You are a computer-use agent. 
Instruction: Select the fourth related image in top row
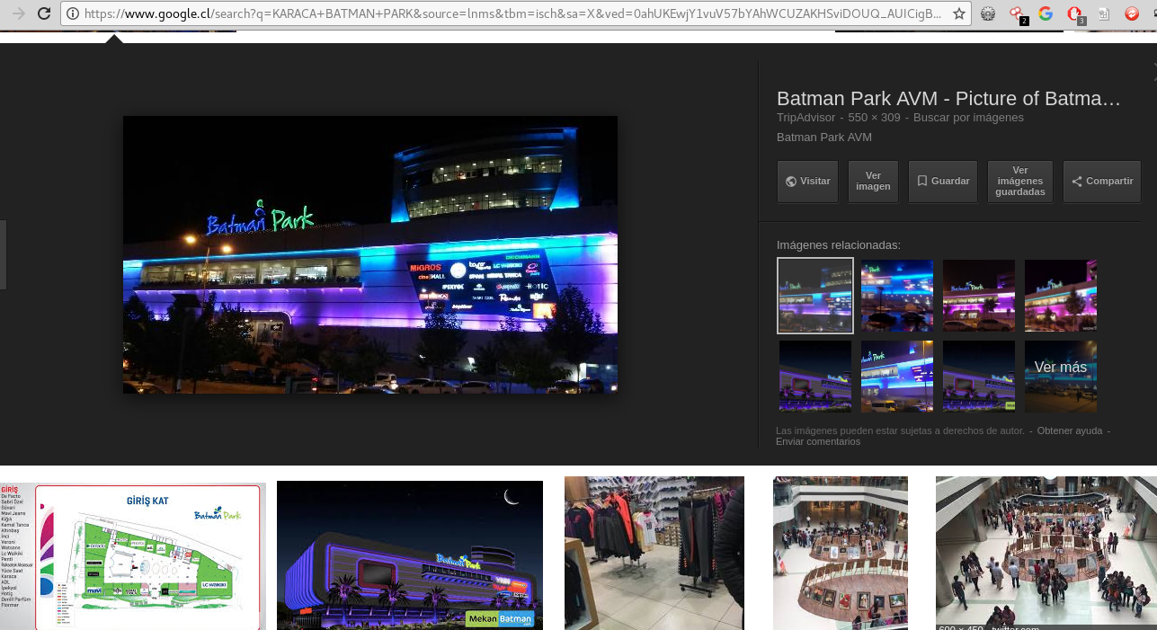[1061, 296]
